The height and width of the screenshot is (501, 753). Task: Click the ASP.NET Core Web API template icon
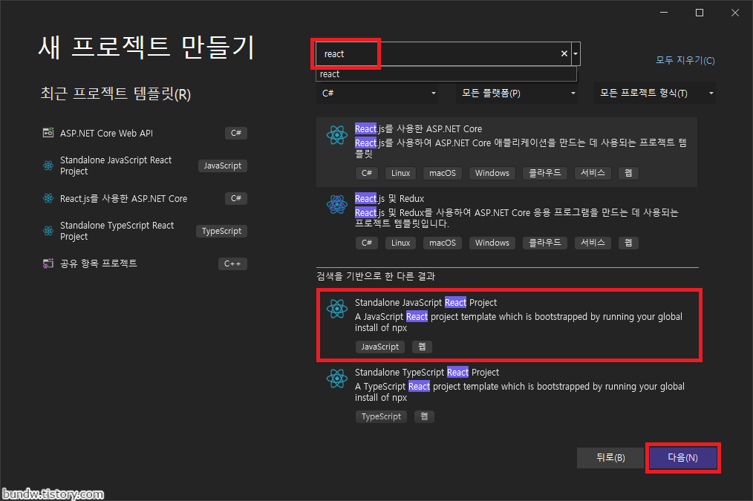click(48, 133)
